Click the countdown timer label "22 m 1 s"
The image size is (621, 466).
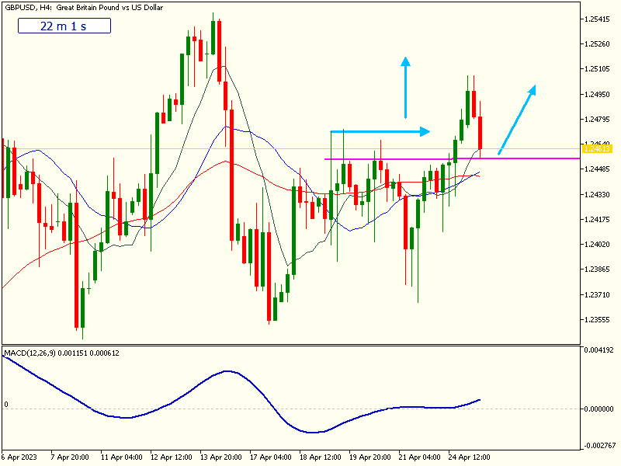64,26
